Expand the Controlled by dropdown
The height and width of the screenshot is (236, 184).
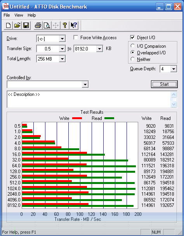[x=85, y=84]
